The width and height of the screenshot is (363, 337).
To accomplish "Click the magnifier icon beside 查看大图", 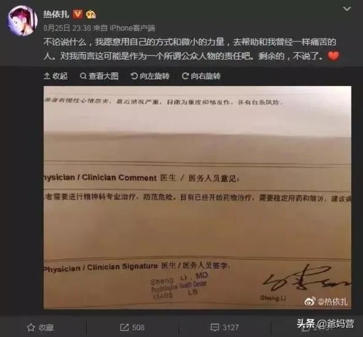I will 83,76.
